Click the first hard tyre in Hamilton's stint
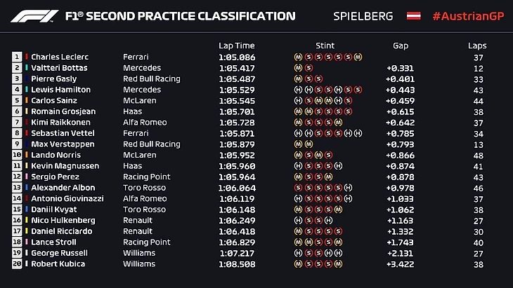513x288 pixels. pos(299,90)
